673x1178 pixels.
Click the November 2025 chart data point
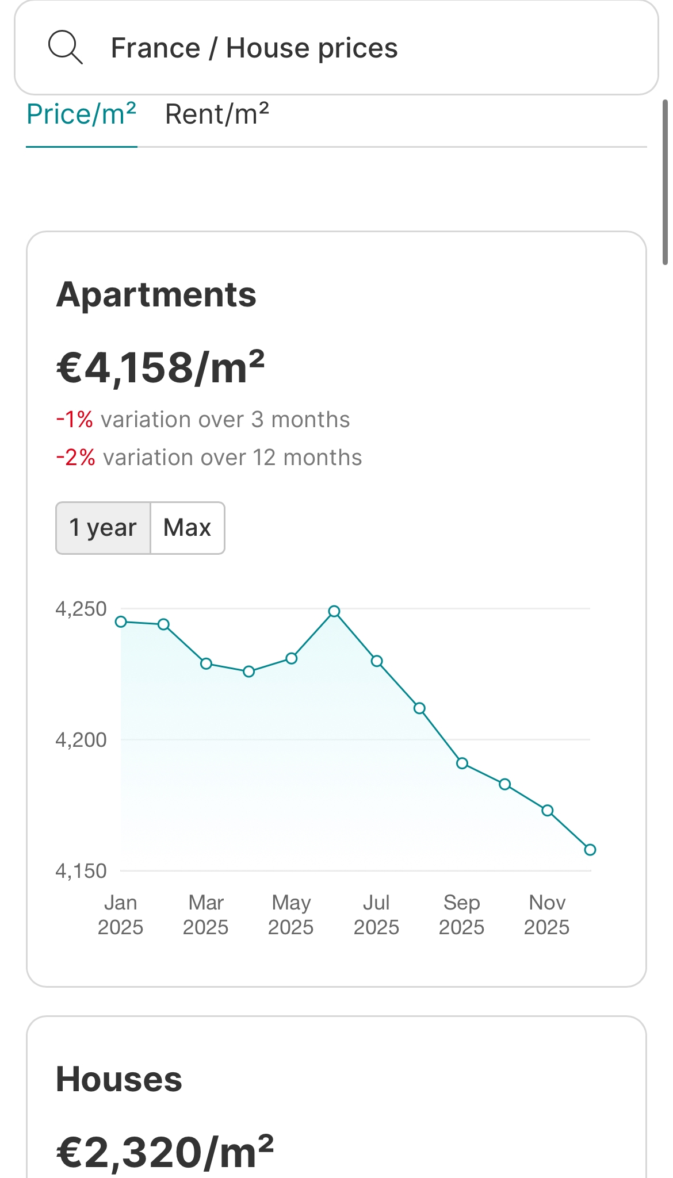click(x=548, y=811)
